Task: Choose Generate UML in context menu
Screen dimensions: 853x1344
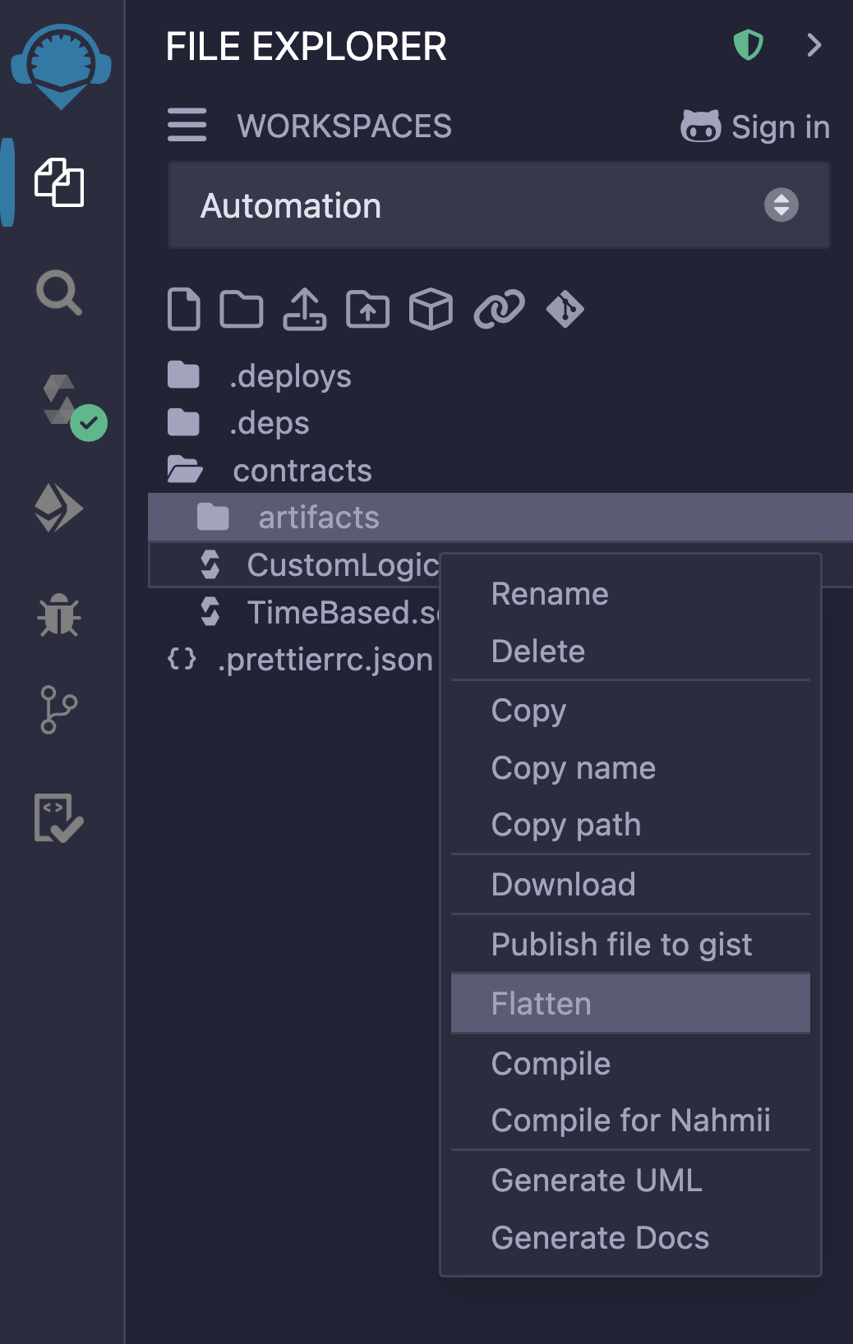Action: click(597, 1181)
